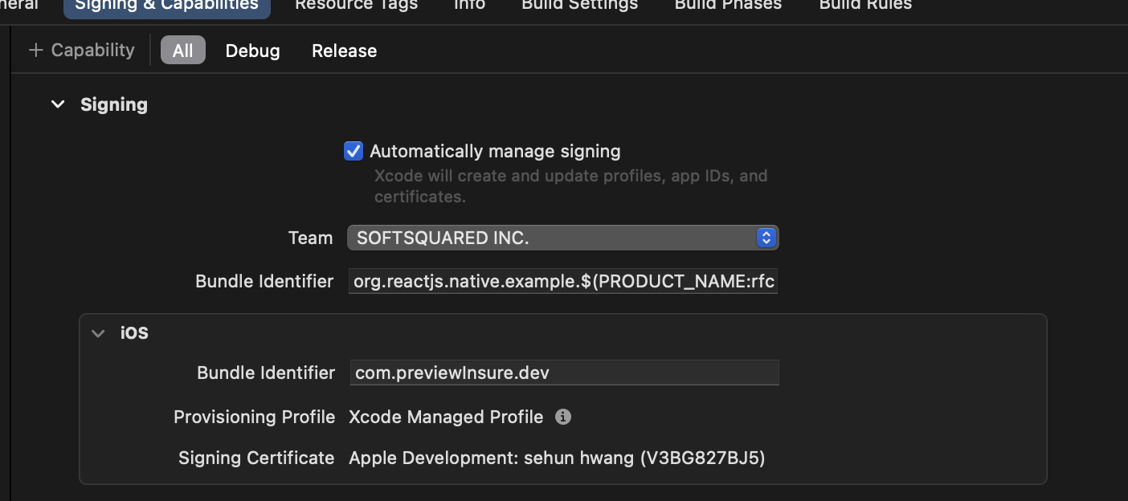1128x501 pixels.
Task: Click the org.reactjs Bundle Identifier field
Action: click(562, 281)
